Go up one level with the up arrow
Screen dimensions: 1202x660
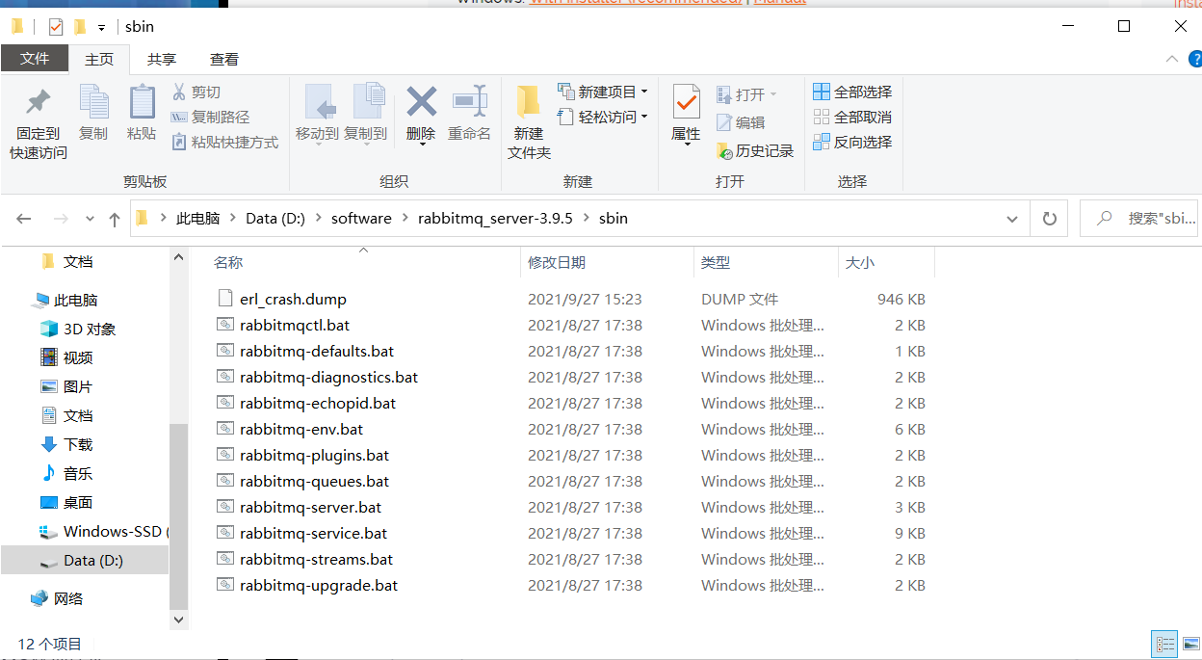click(x=115, y=219)
